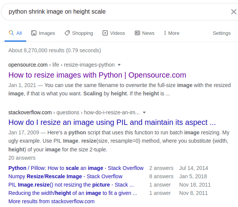Screen dimensions: 238x207
Task: Click the stackoverflow.com › questions breadcrumb
Action: 74,112
